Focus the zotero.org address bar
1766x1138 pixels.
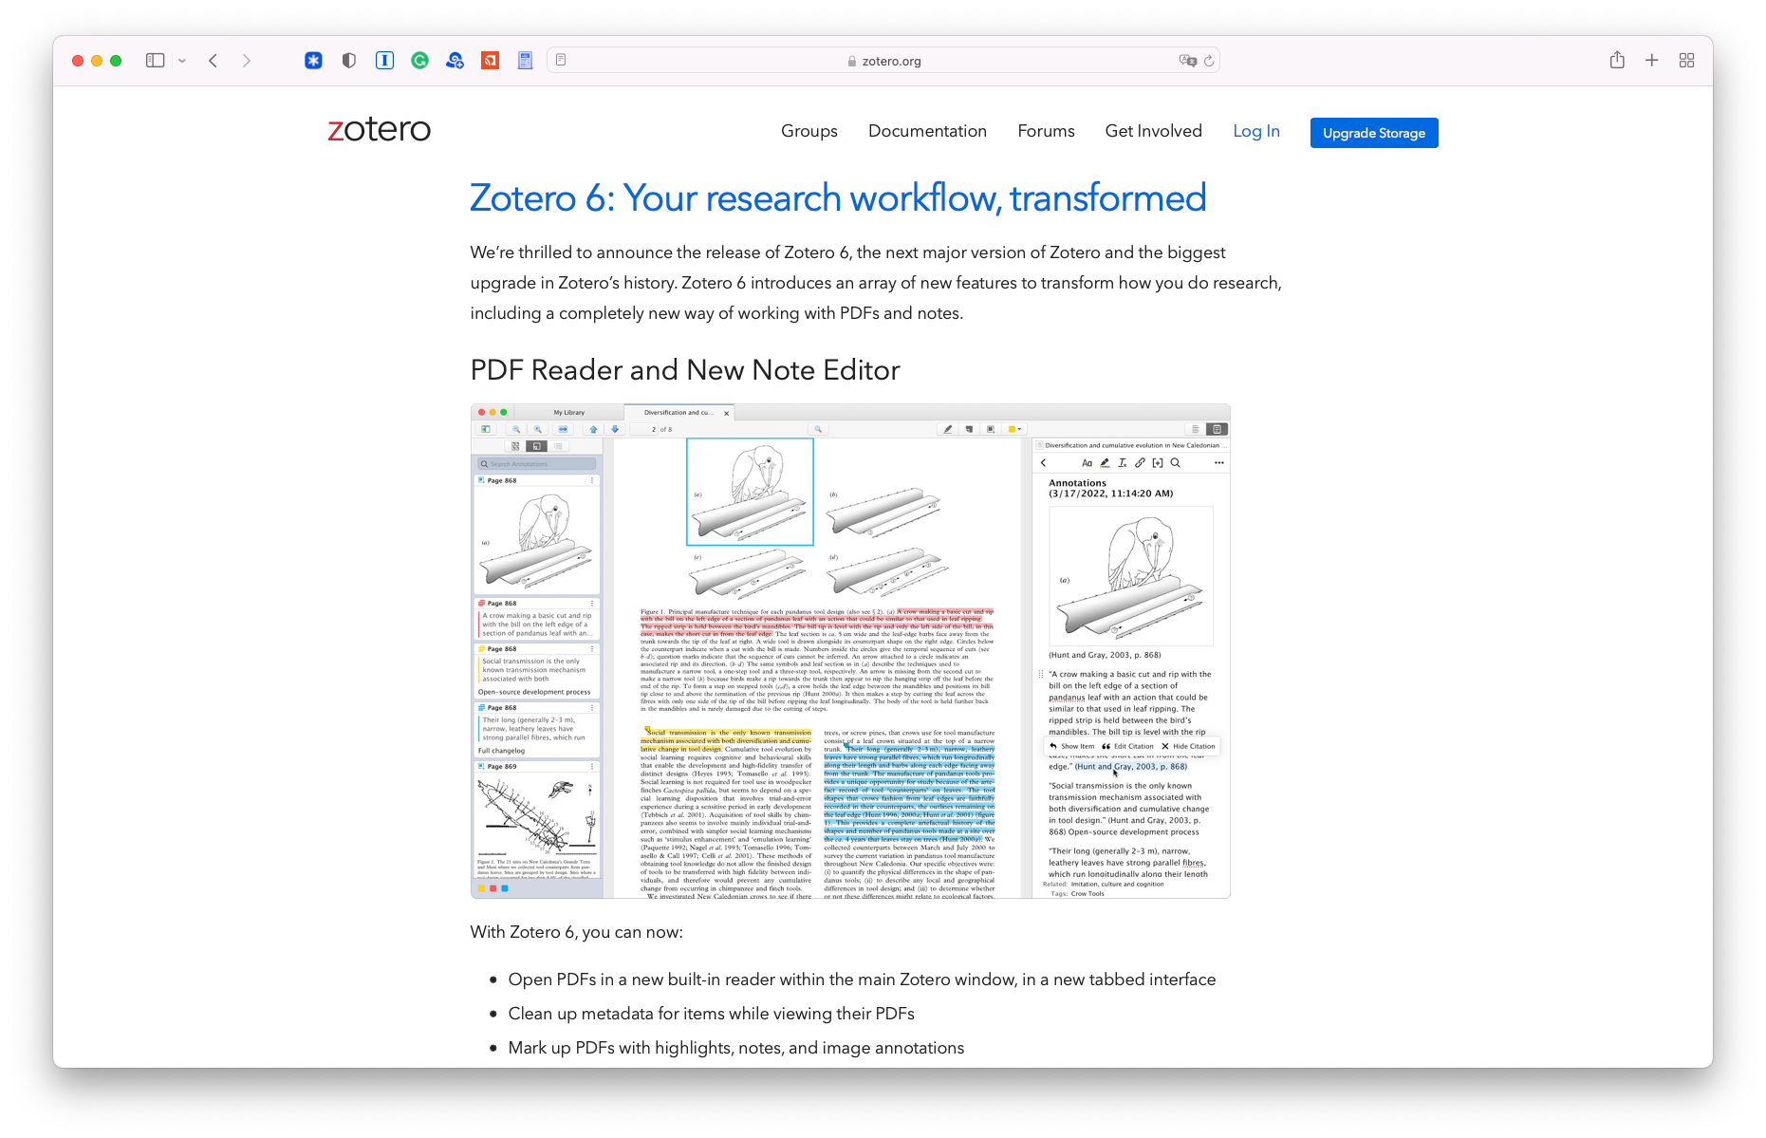pos(883,61)
